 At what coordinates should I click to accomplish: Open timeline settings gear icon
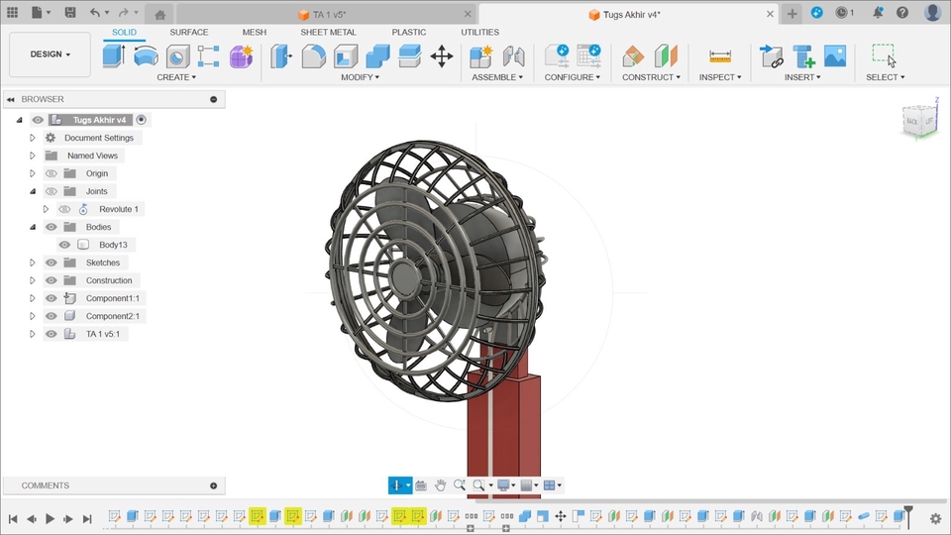click(x=935, y=518)
